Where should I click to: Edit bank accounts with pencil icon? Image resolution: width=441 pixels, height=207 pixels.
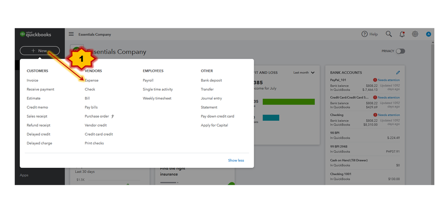(x=398, y=73)
